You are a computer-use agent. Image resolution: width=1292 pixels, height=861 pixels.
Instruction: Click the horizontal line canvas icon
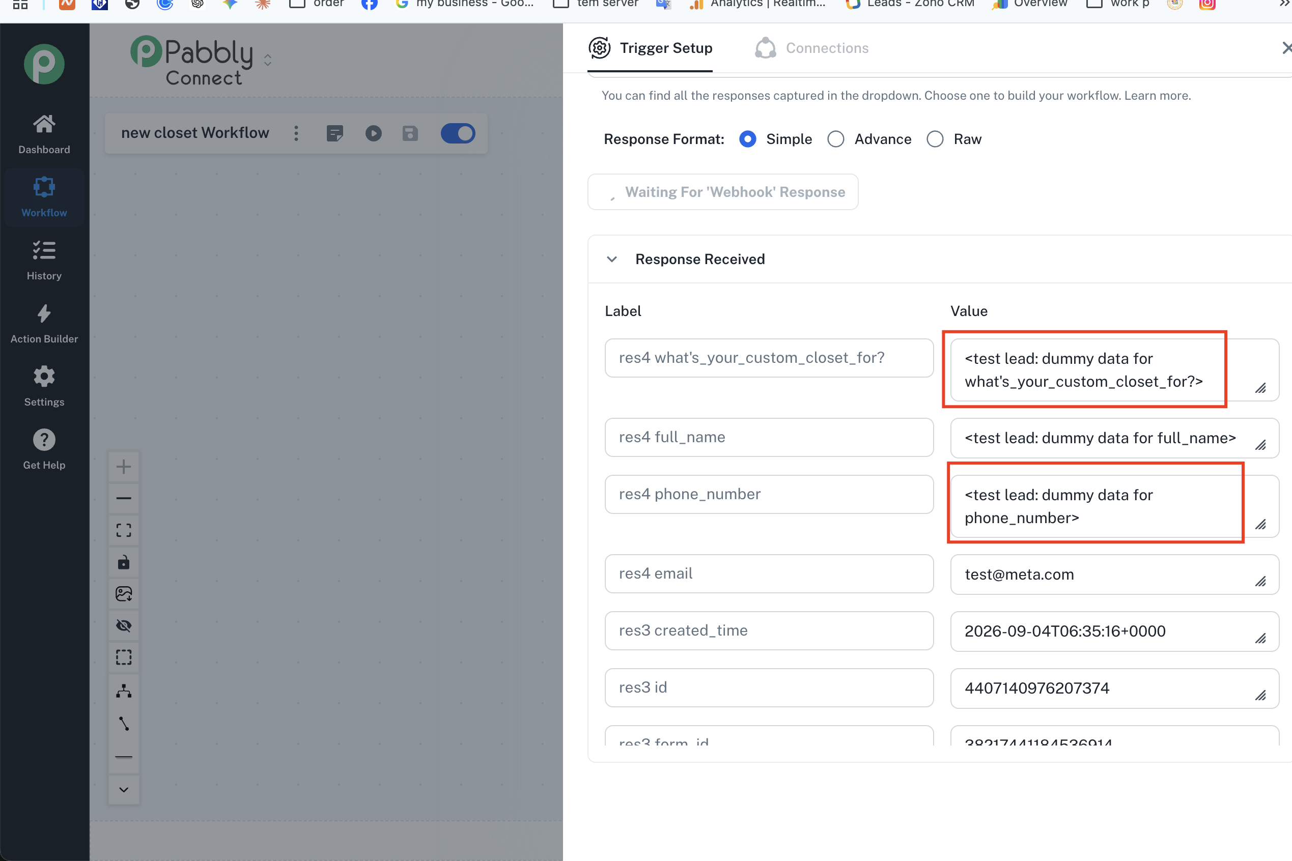click(x=124, y=757)
